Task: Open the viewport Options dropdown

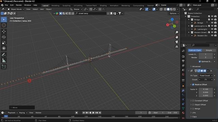Action: point(174,14)
